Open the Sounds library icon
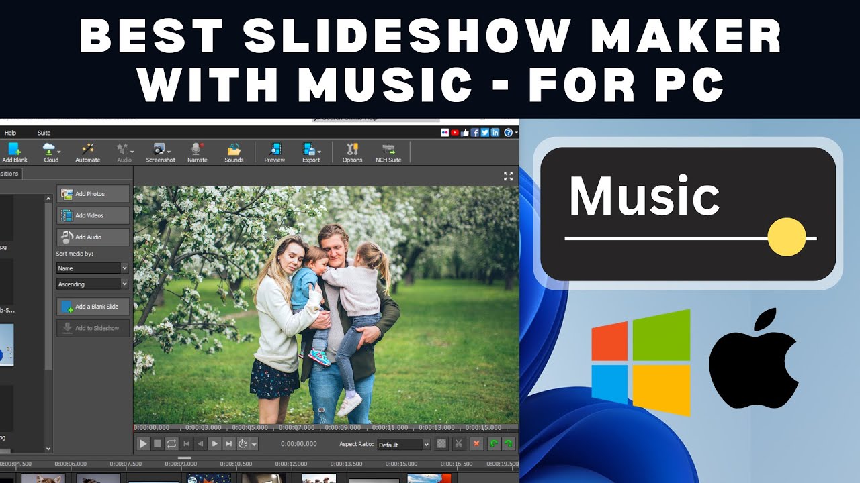 234,148
